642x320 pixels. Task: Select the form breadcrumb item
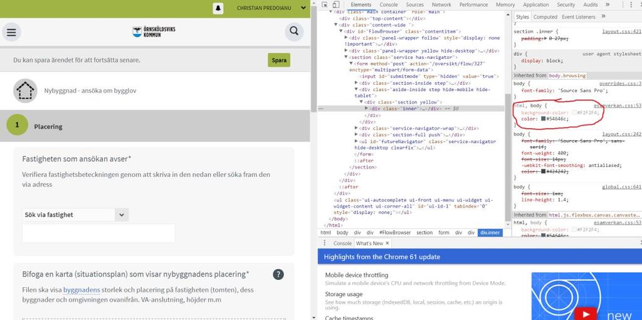[444, 232]
